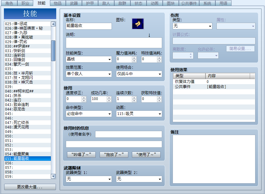Select skill 034:擎天一剑

pyautogui.click(x=28, y=64)
